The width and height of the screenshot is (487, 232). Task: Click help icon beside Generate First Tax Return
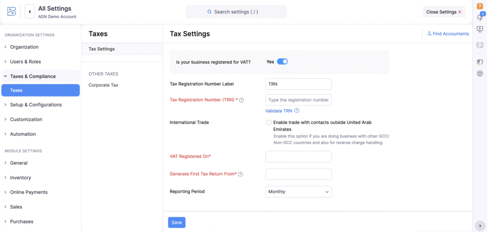(240, 174)
